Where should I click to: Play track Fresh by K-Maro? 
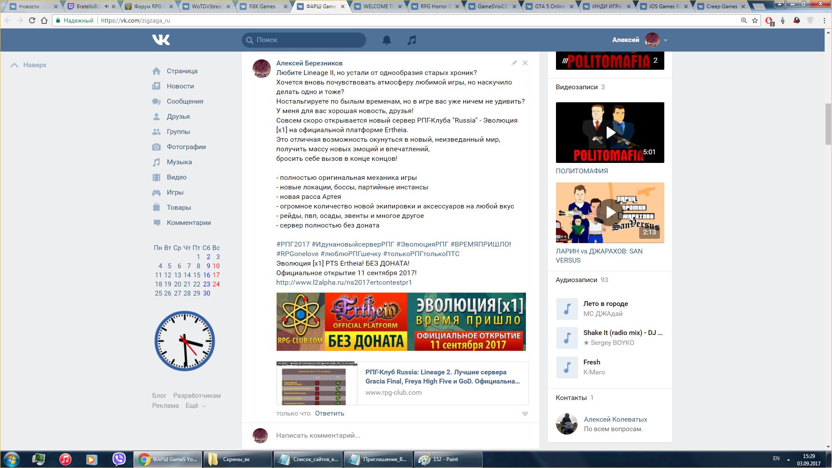[567, 367]
